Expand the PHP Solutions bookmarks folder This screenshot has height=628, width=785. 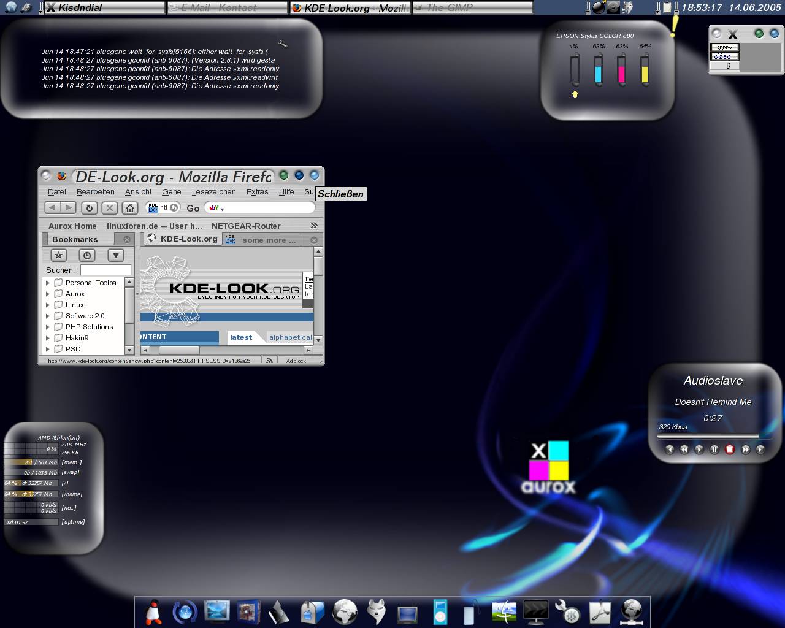[x=47, y=327]
